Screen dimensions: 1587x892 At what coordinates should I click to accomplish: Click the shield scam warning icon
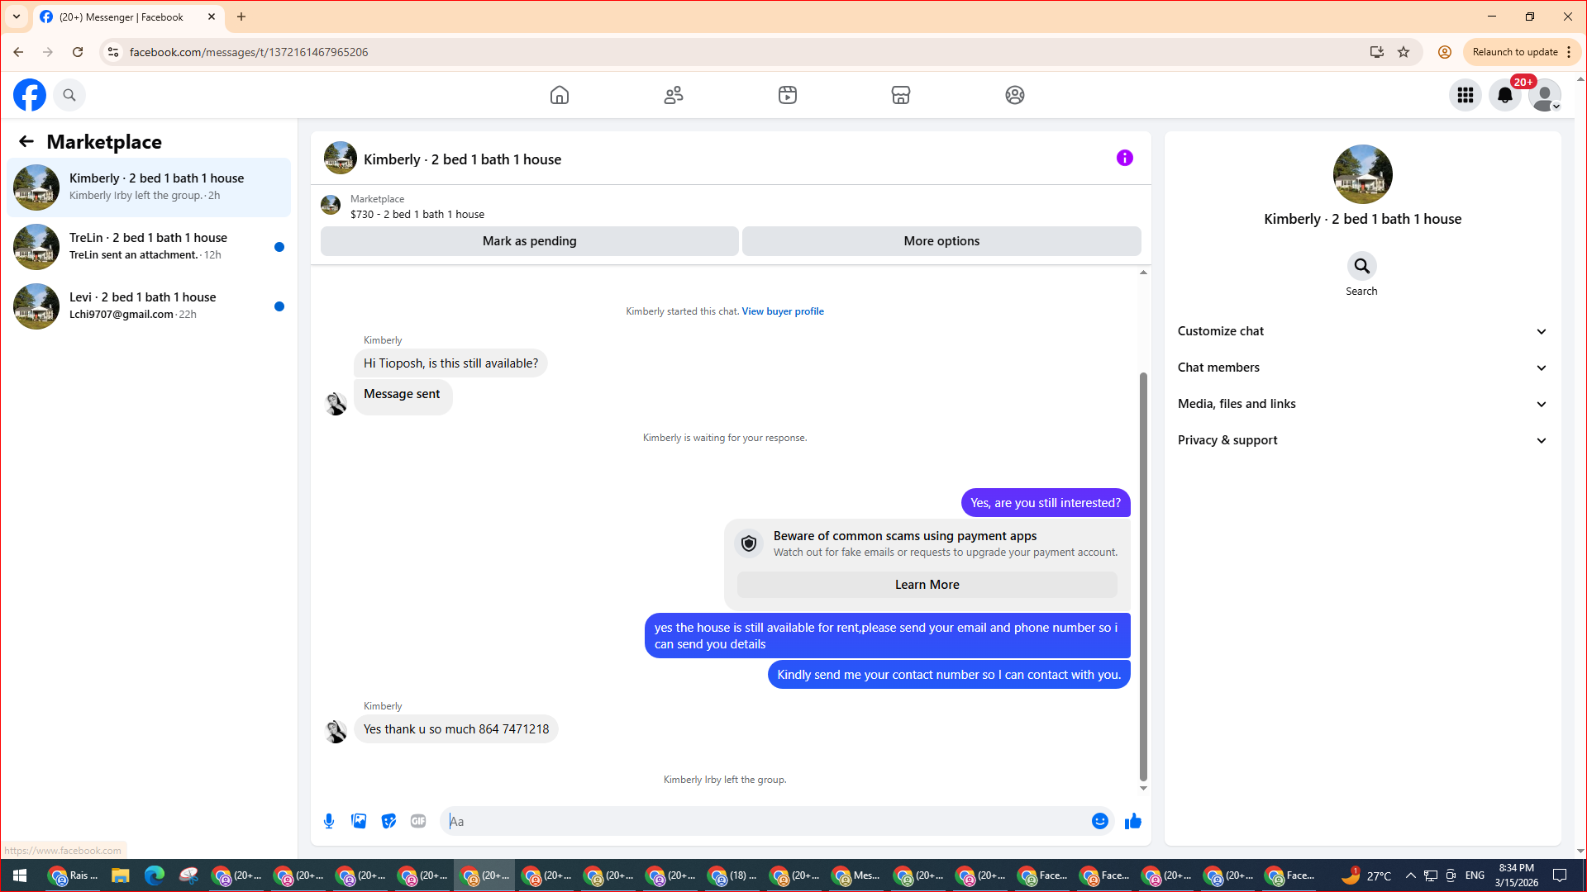(749, 543)
